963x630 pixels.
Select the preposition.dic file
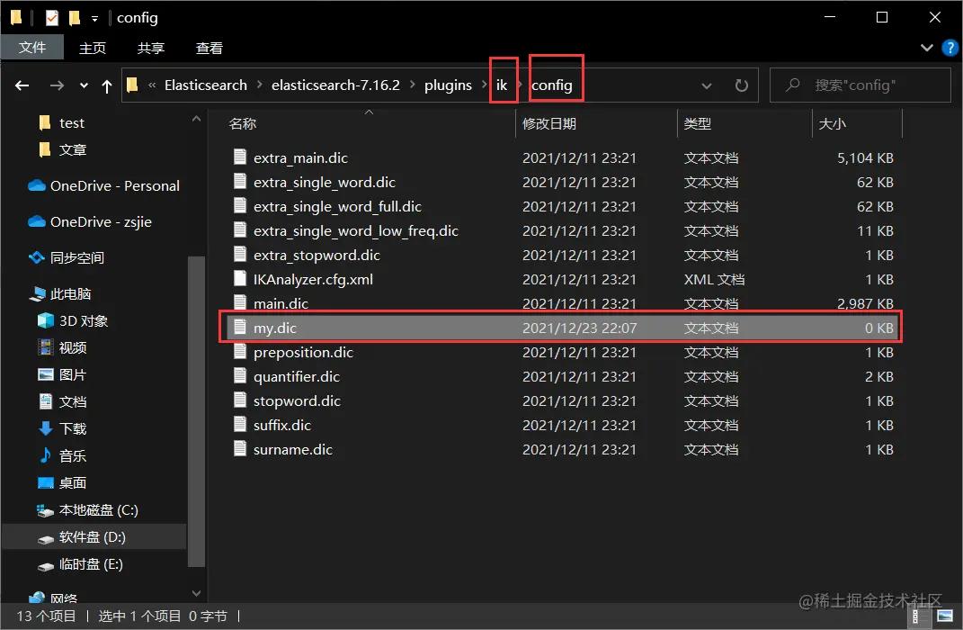pyautogui.click(x=561, y=352)
